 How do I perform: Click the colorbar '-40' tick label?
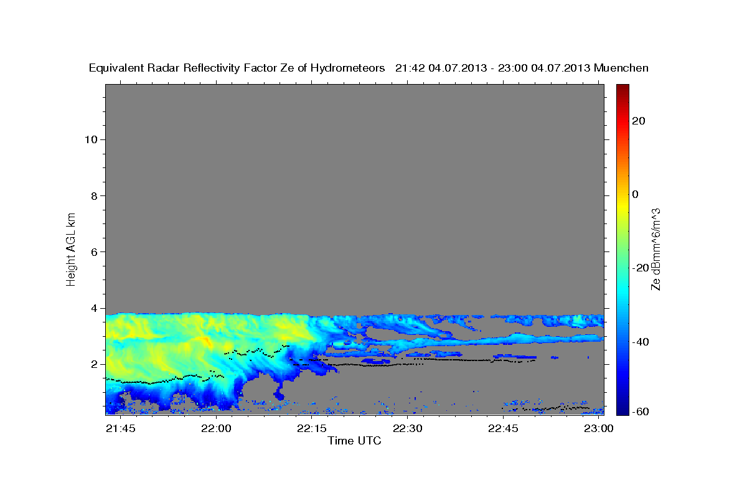click(x=641, y=342)
